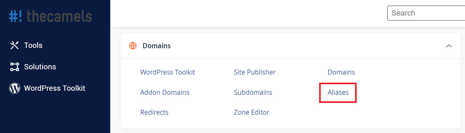Open the highlighted Aliases link

tap(338, 93)
